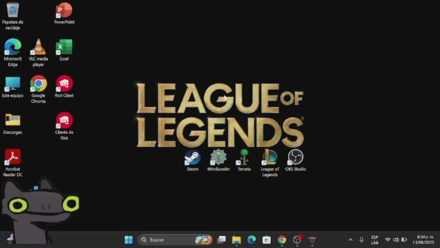The image size is (440, 248).
Task: Open Task View from the taskbar
Action: tap(222, 240)
